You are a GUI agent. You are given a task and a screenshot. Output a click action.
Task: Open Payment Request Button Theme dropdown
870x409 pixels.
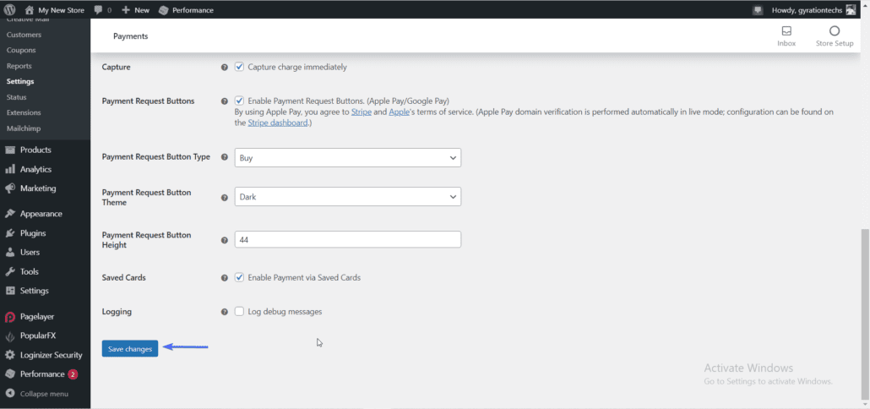348,196
